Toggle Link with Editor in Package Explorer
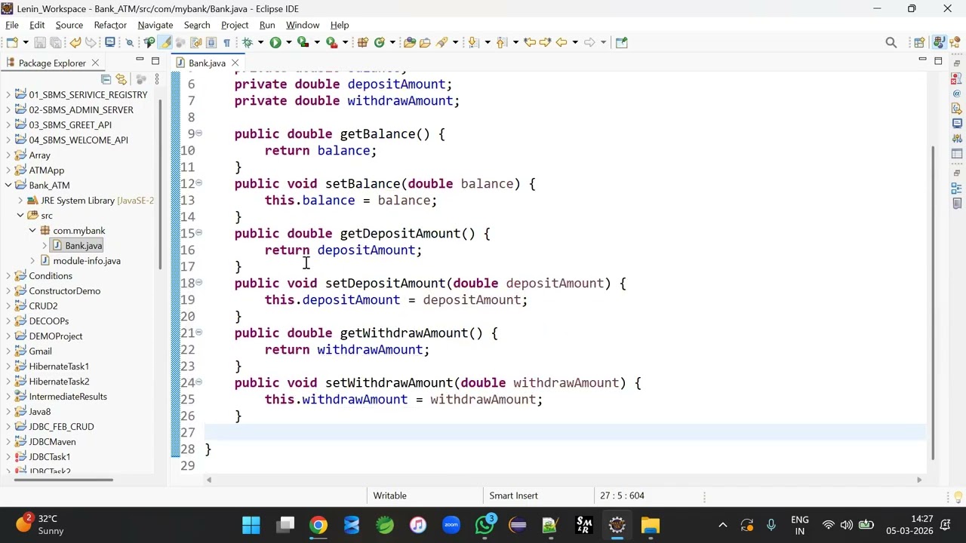This screenshot has height=543, width=966. pos(121,79)
